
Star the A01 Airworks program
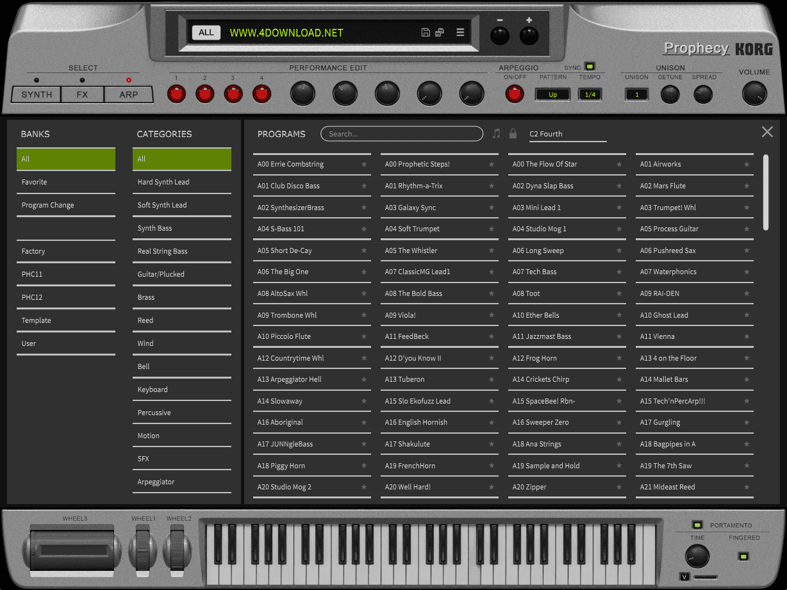coord(747,164)
